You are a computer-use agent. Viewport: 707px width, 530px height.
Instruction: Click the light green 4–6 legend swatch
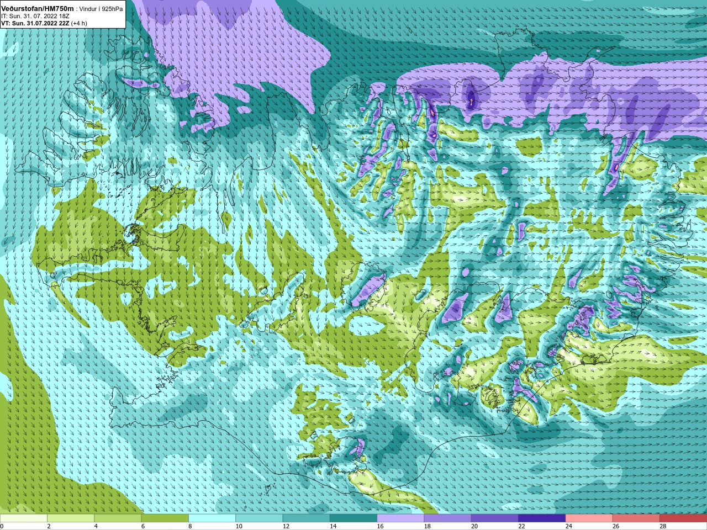tap(118, 518)
